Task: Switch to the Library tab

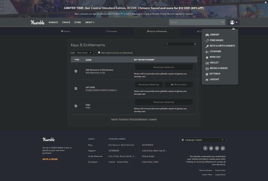Action: pyautogui.click(x=65, y=31)
